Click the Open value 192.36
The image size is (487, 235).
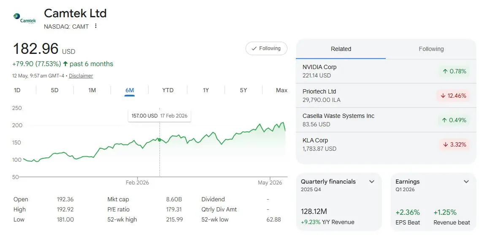(65, 199)
